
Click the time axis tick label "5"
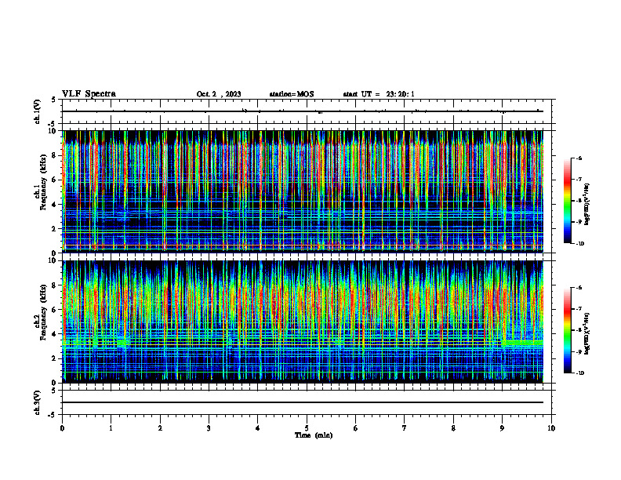pyautogui.click(x=307, y=428)
